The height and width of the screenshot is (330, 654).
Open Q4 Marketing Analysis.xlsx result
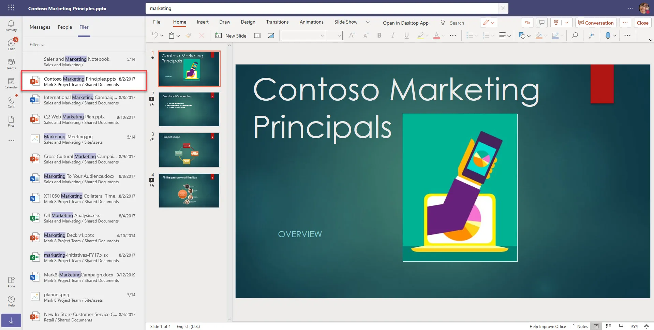(84, 218)
